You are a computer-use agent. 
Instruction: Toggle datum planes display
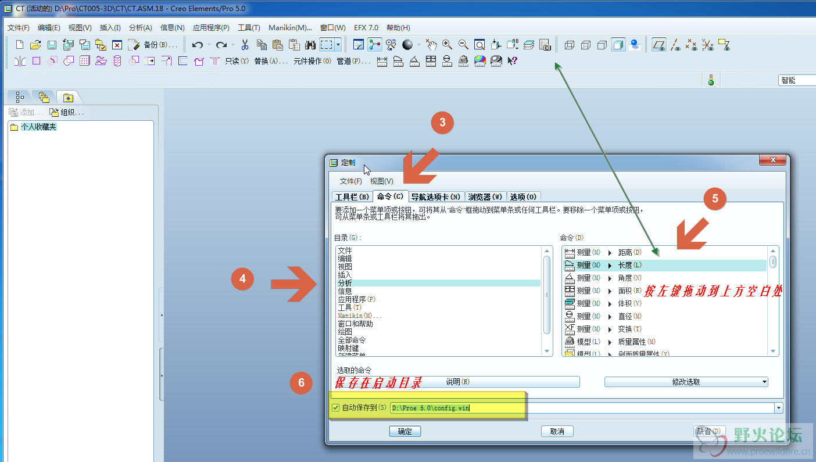[x=658, y=45]
